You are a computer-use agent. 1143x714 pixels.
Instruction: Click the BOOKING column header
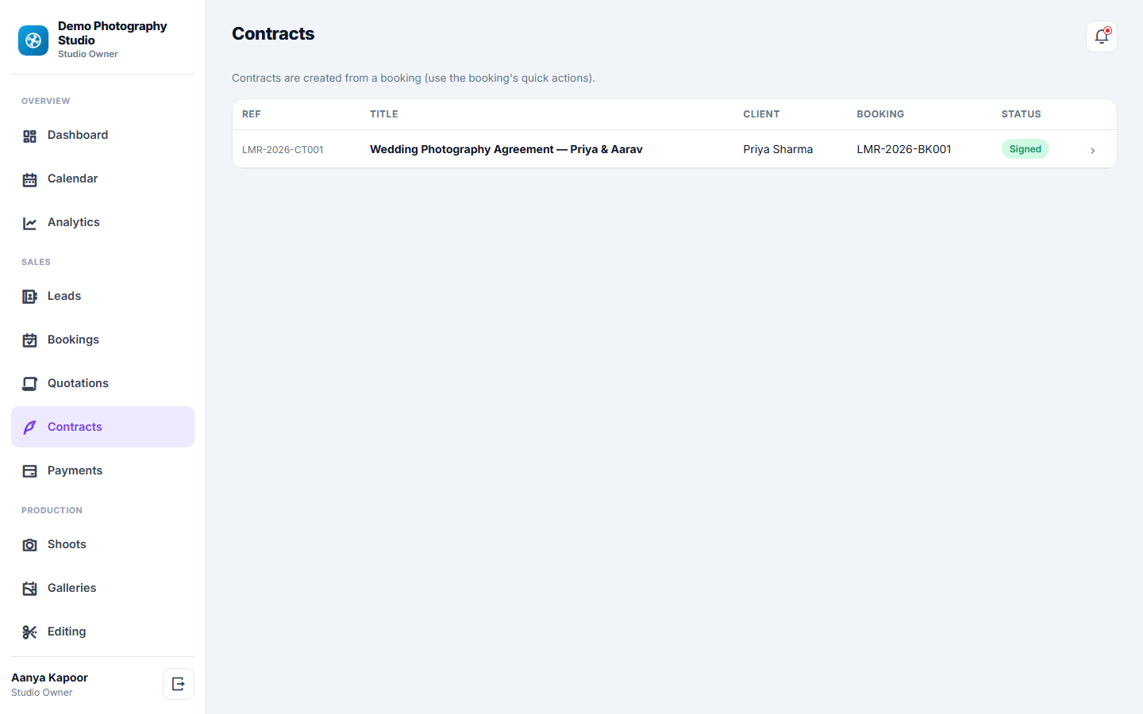(880, 114)
